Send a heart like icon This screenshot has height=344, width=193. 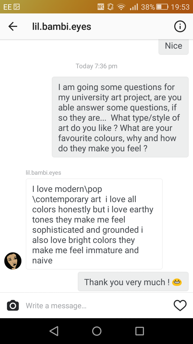coord(180,306)
